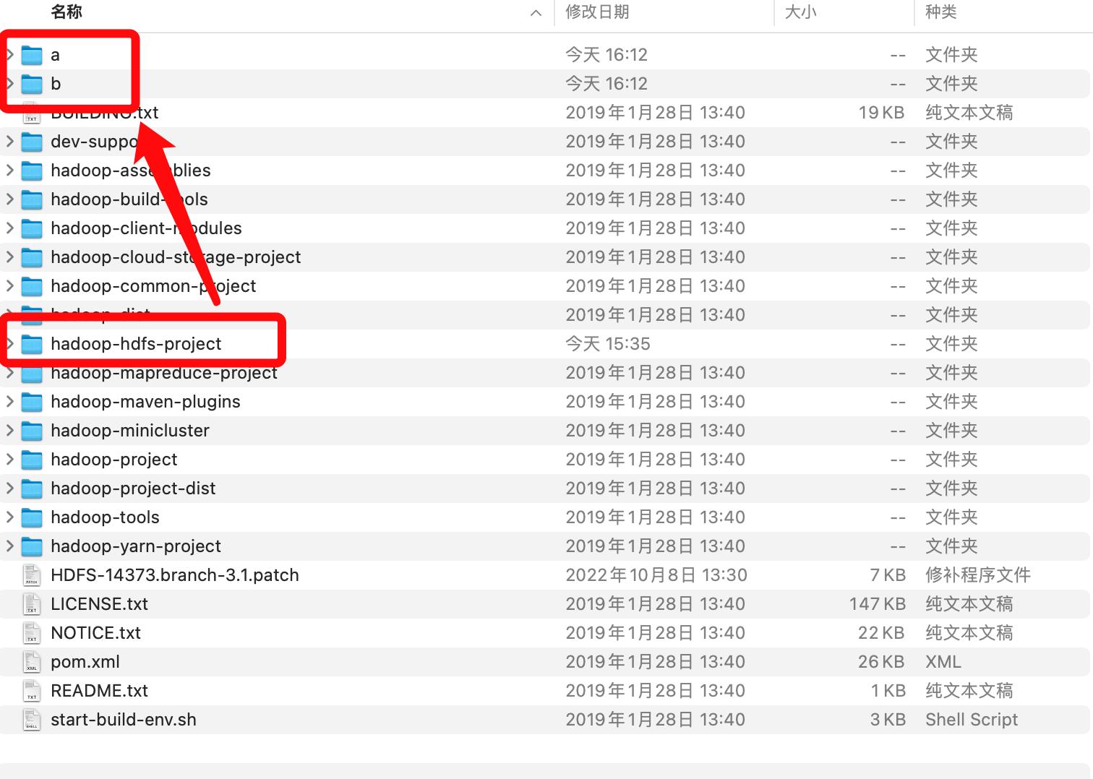Select the hadoop-hdfs-project folder icon
The width and height of the screenshot is (1093, 779).
tap(32, 344)
